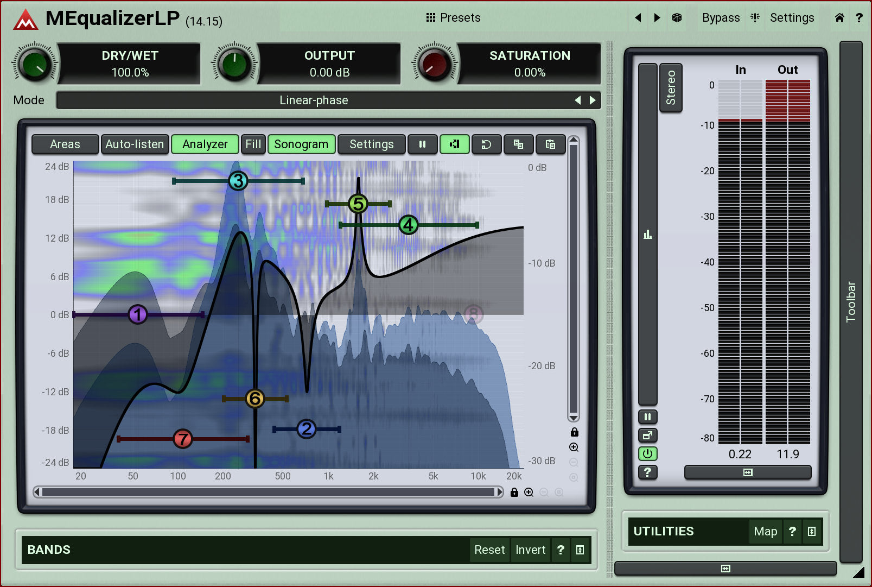Enable the Fill option
Image resolution: width=872 pixels, height=587 pixels.
tap(253, 144)
